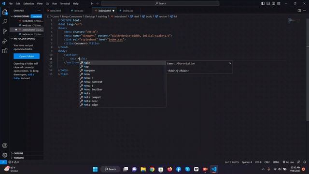Image resolution: width=309 pixels, height=174 pixels.
Task: Open the Run menu
Action: click(55, 3)
